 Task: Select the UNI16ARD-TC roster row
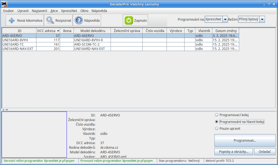tap(19, 45)
